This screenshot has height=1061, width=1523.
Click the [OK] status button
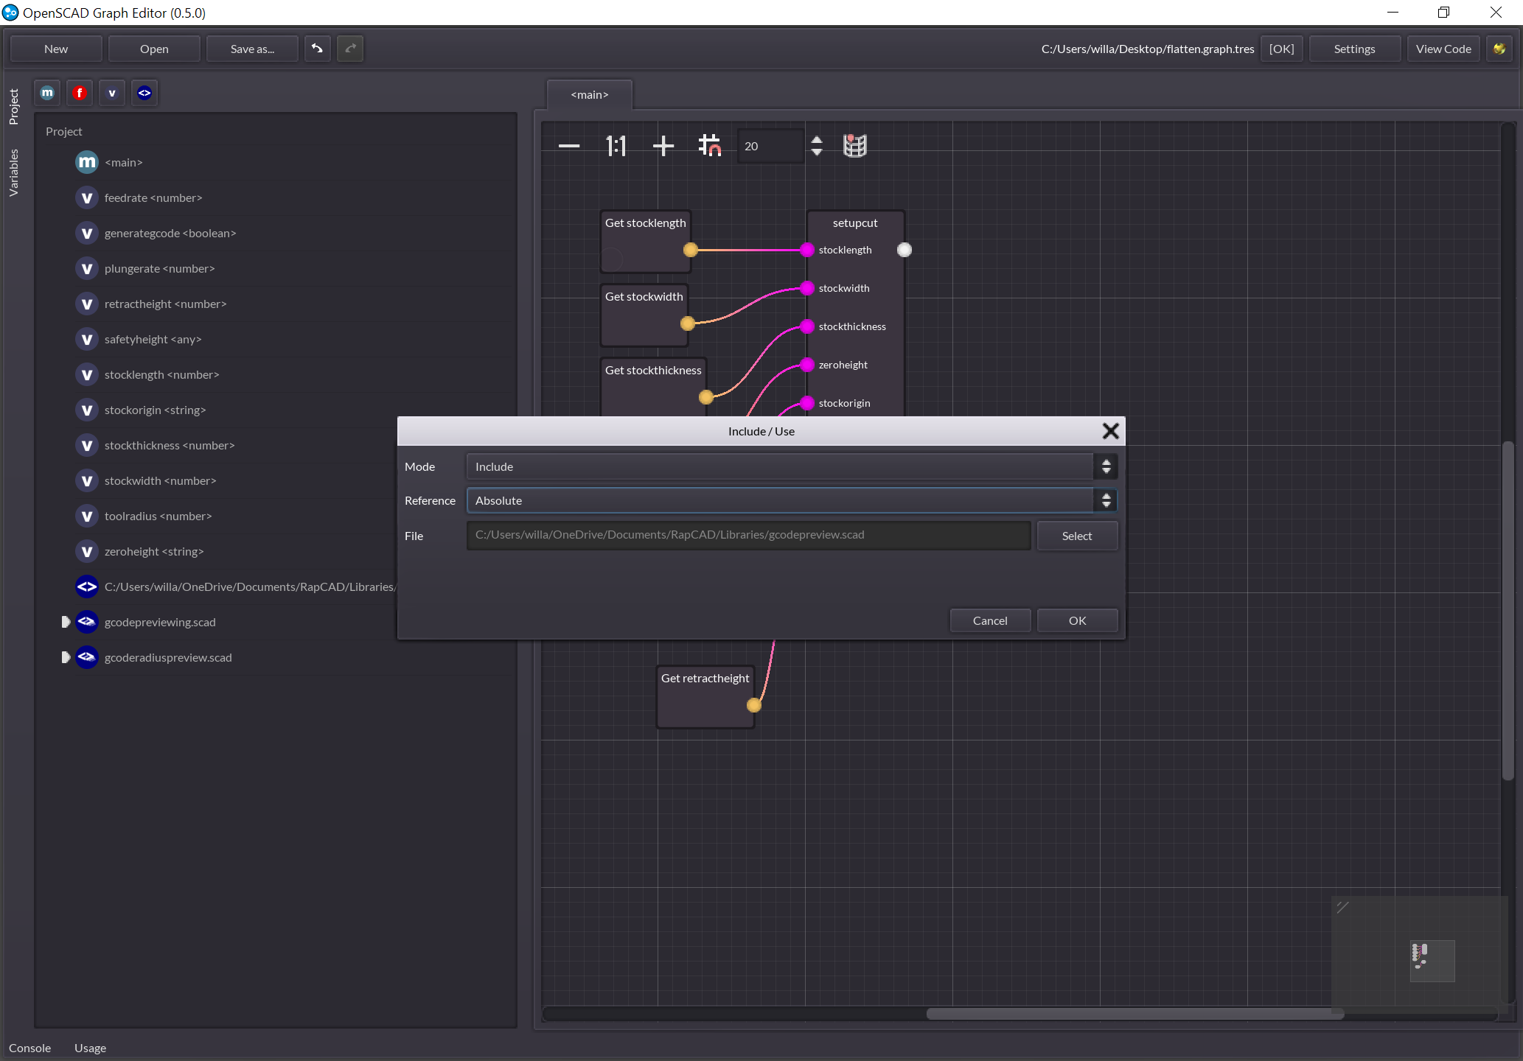(1281, 49)
